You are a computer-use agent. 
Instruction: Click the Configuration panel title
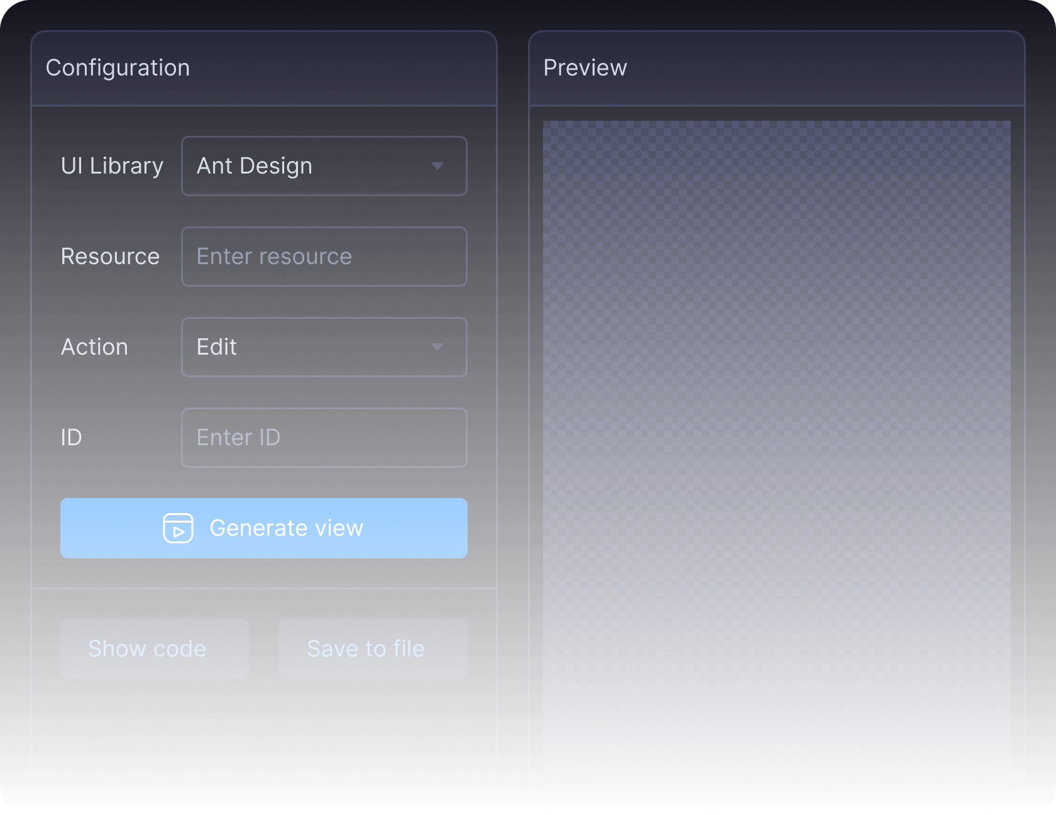click(118, 68)
